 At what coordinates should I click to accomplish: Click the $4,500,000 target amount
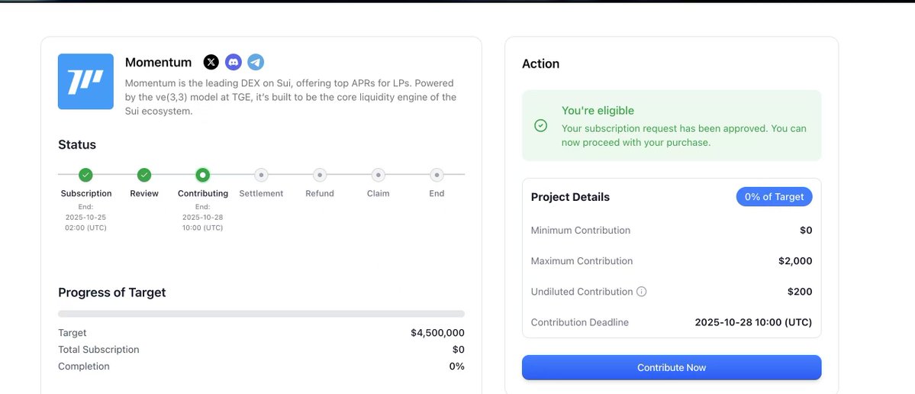pyautogui.click(x=437, y=333)
